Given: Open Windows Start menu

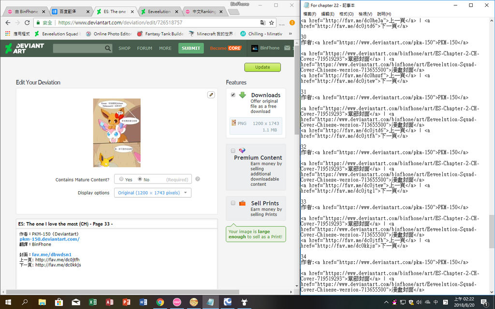Looking at the screenshot, I should pos(8,302).
